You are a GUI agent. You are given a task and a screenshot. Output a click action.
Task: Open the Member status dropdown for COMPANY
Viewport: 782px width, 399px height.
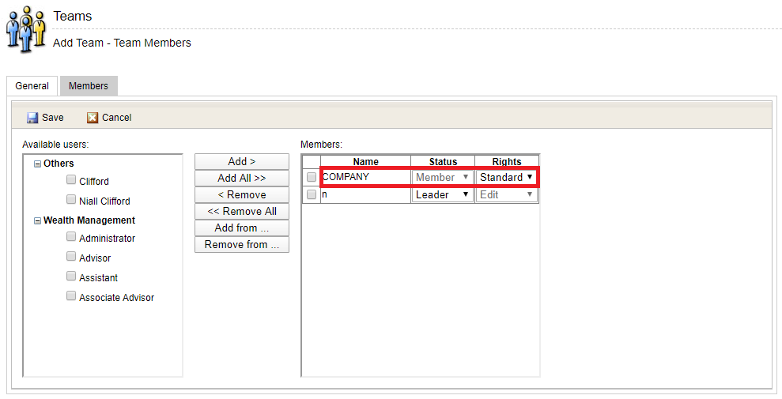442,177
